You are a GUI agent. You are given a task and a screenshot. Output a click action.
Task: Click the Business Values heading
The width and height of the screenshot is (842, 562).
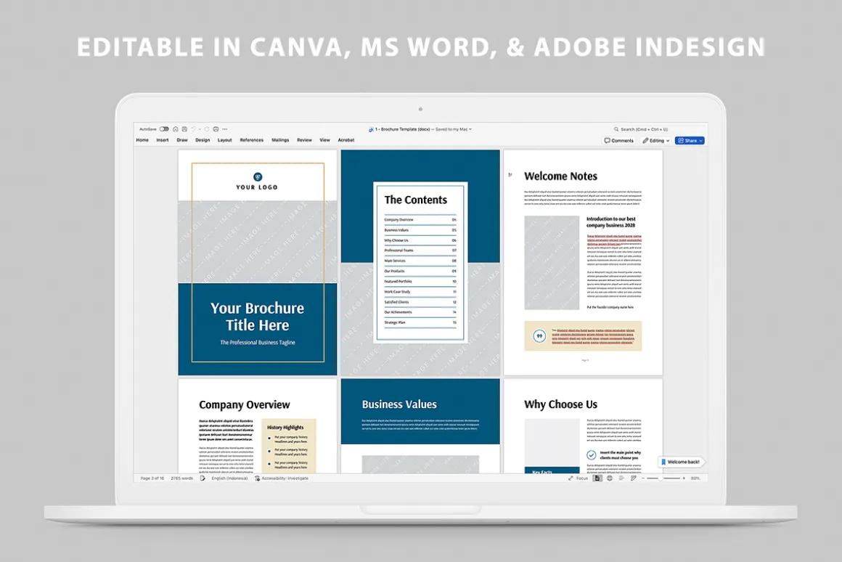[x=399, y=404]
